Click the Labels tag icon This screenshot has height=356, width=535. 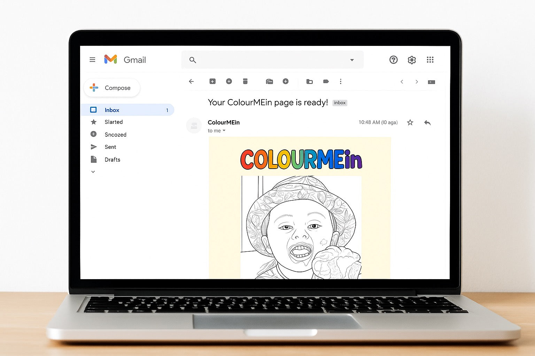326,81
